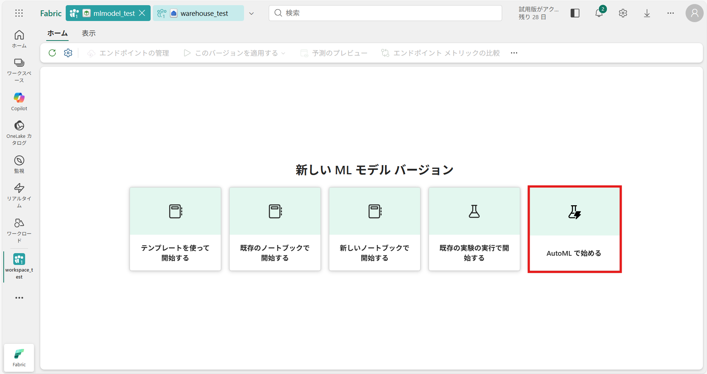707x374 pixels.
Task: Switch to the warehouse_test tab
Action: [x=204, y=14]
